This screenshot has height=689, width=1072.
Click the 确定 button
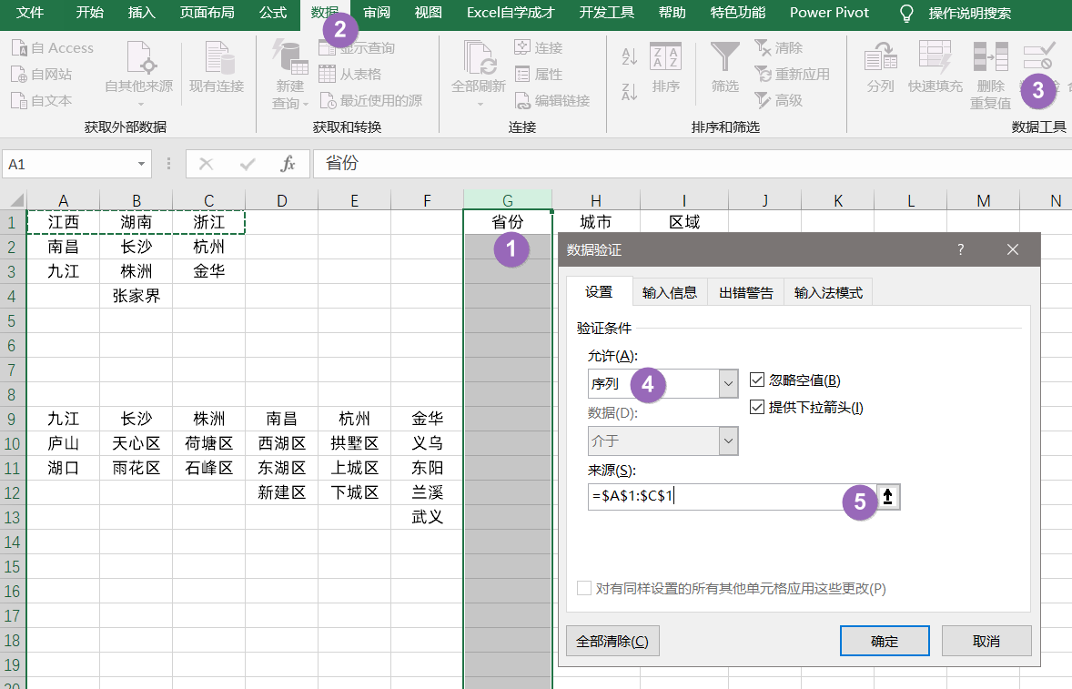tap(884, 640)
